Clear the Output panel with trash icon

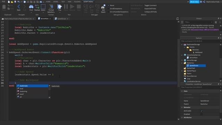[216, 22]
